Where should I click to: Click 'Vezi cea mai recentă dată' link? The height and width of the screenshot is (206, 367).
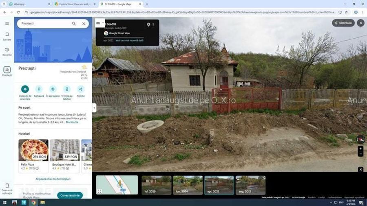[x=129, y=40]
